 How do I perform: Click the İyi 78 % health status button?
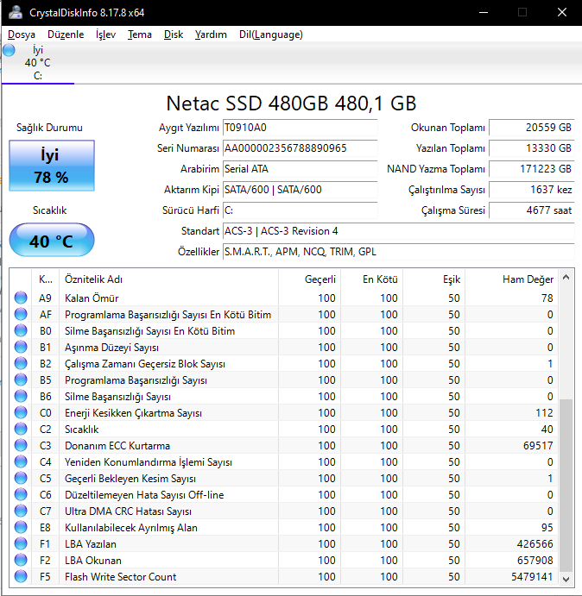click(x=52, y=166)
